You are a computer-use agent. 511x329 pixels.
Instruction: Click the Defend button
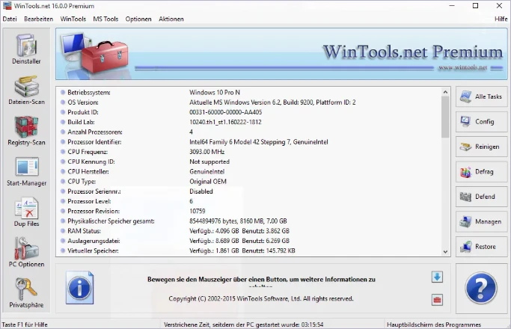point(481,197)
